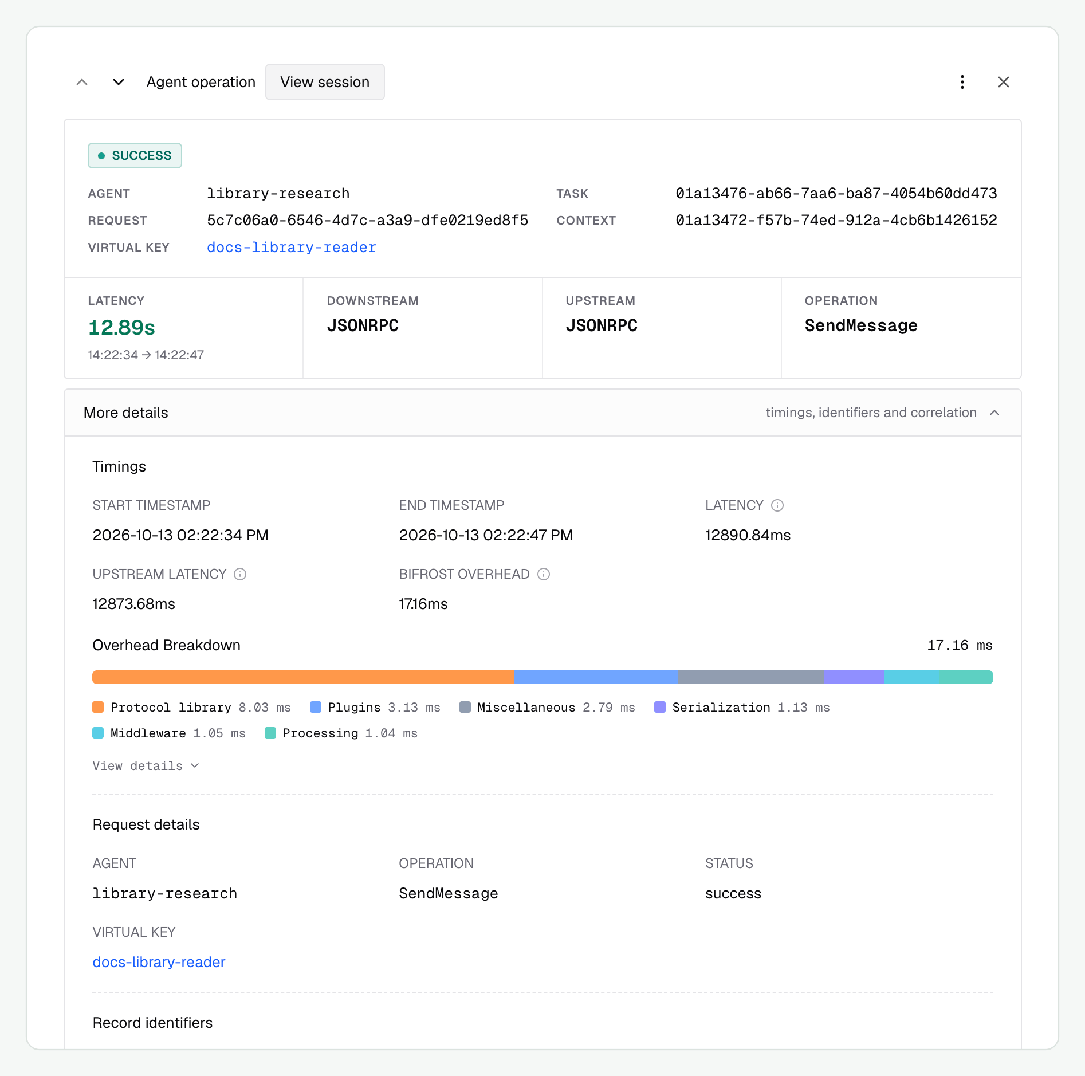The height and width of the screenshot is (1076, 1085).
Task: Click the teal Processing bar segment
Action: 966,677
